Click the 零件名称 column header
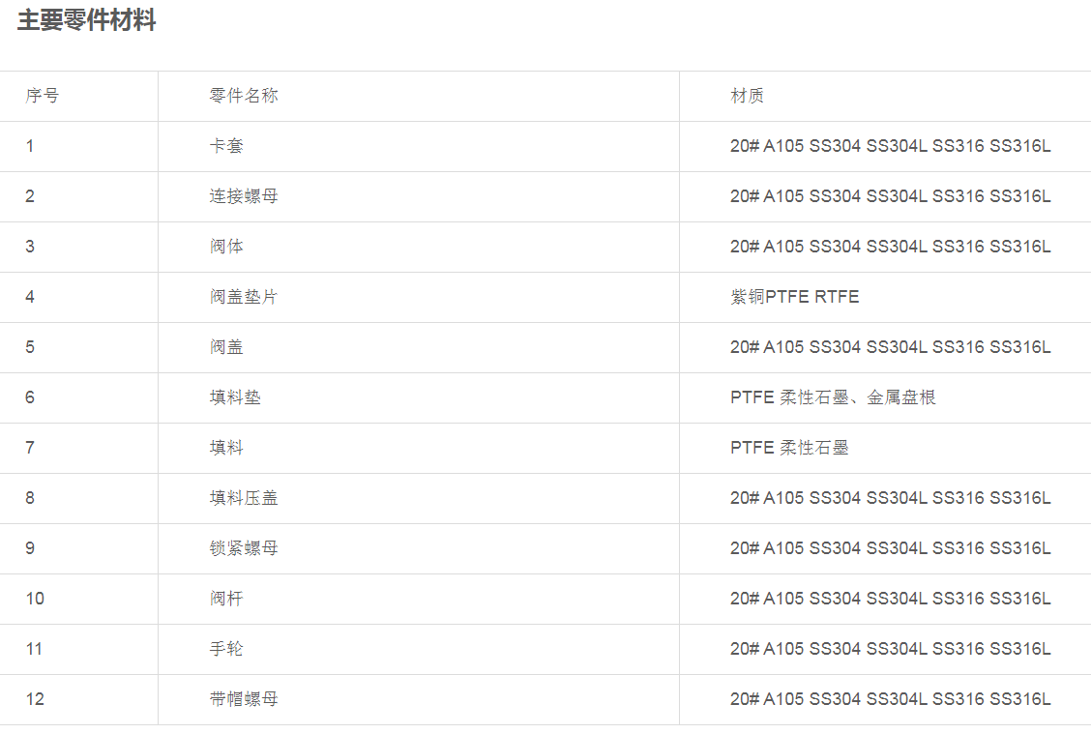1091x734 pixels. pyautogui.click(x=244, y=96)
